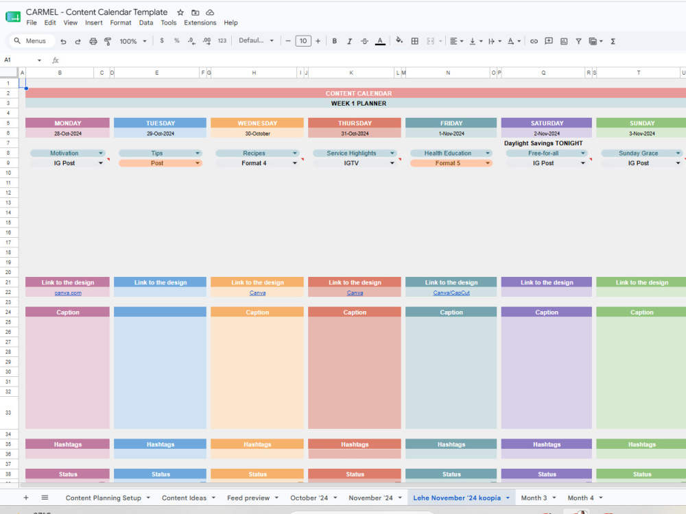Open the canva.com link under Monday
This screenshot has height=514, width=686.
coord(68,293)
